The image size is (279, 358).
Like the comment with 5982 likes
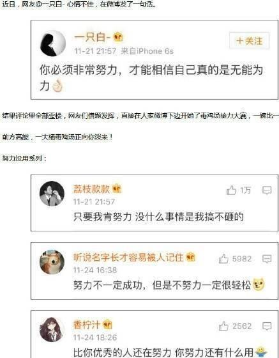[x=223, y=259]
